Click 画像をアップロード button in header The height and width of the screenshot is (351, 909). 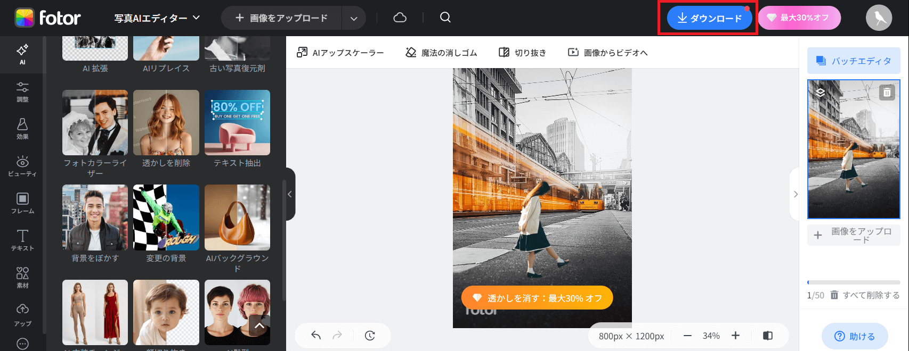282,18
